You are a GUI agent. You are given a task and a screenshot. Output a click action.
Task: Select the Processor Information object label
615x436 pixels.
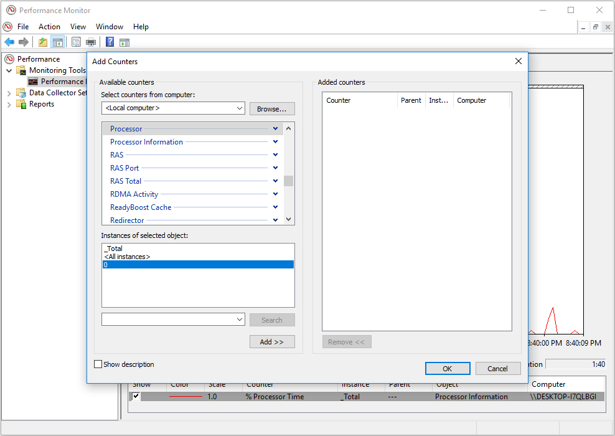pyautogui.click(x=146, y=142)
